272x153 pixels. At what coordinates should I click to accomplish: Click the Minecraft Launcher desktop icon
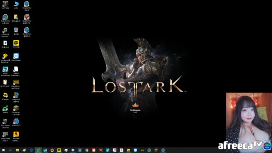click(x=16, y=110)
